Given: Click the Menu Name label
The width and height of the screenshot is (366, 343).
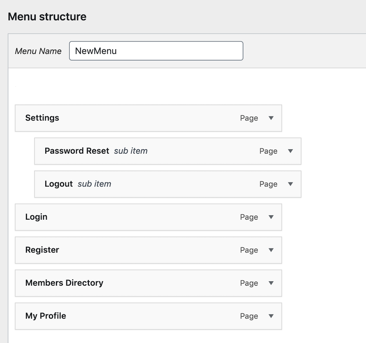Looking at the screenshot, I should click(x=38, y=51).
